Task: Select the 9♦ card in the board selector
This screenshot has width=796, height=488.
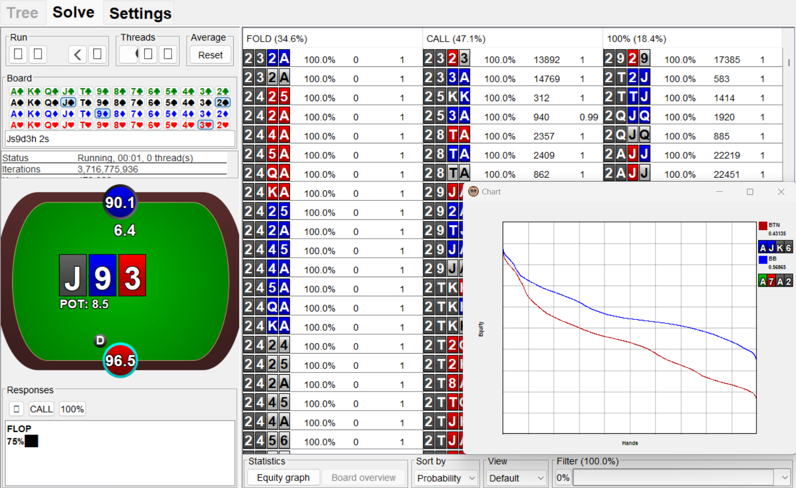Action: (101, 113)
